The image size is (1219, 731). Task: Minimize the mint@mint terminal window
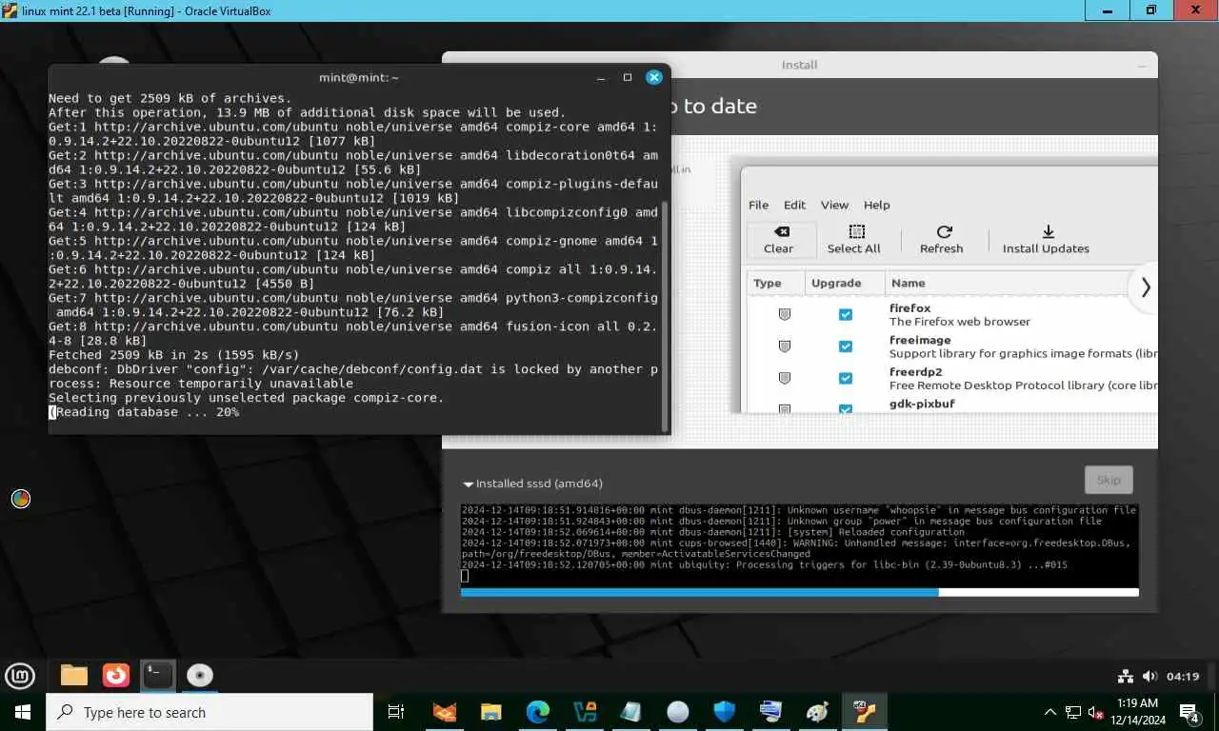click(x=599, y=77)
